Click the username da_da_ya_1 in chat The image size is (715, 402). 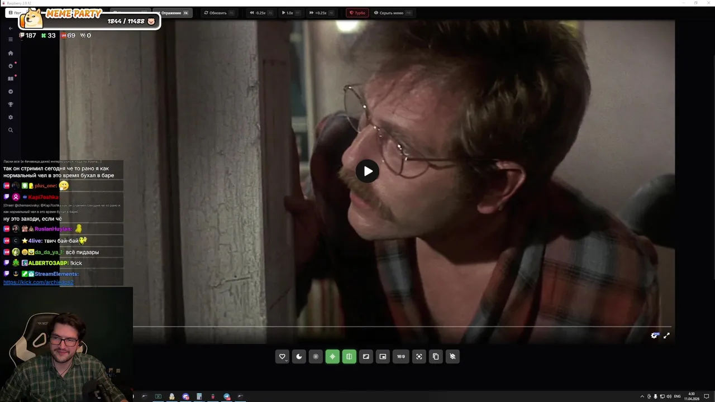(x=49, y=252)
